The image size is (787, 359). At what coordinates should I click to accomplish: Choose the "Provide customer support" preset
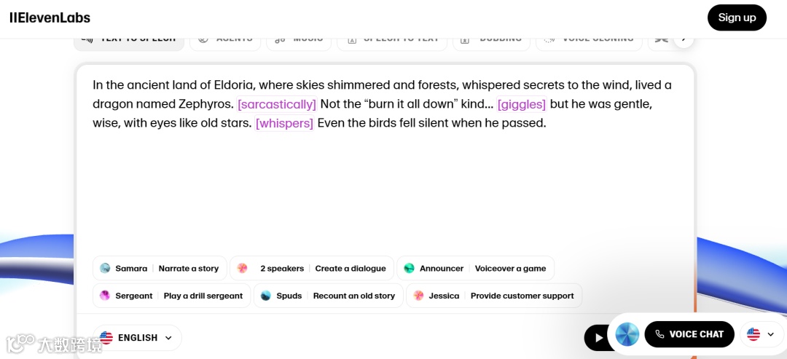tap(522, 296)
